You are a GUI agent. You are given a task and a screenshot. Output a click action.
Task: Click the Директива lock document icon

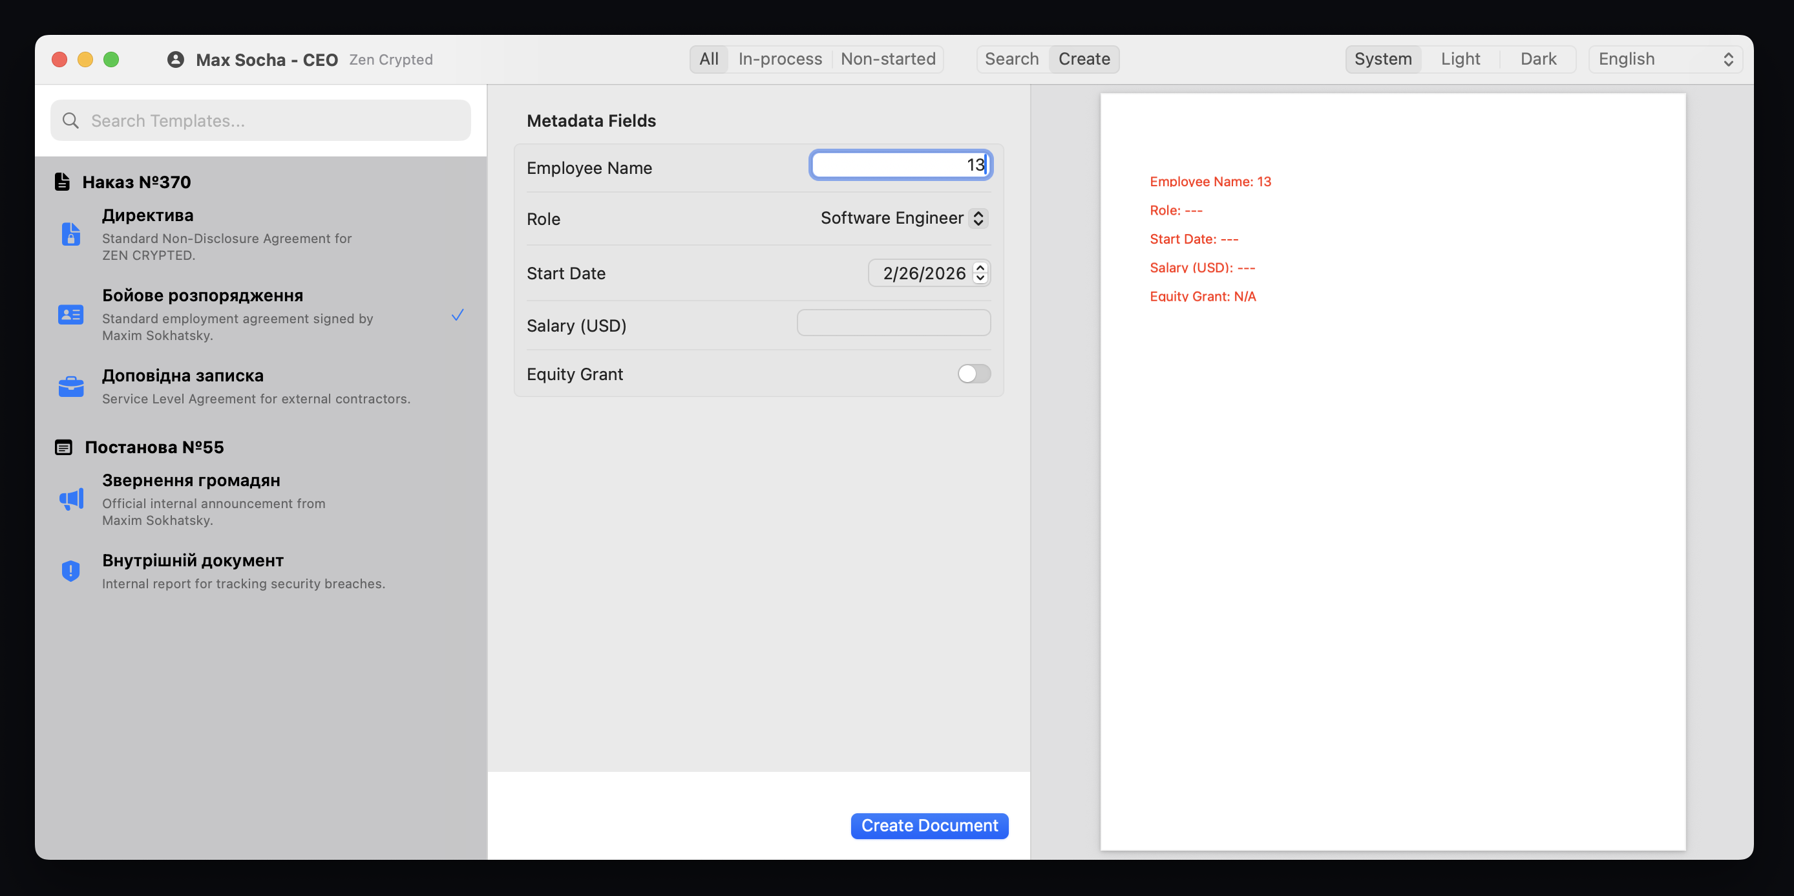(x=70, y=234)
